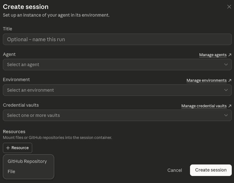This screenshot has height=183, width=234.
Task: Click the external arrow icon beside Manage environments
Action: tap(230, 80)
